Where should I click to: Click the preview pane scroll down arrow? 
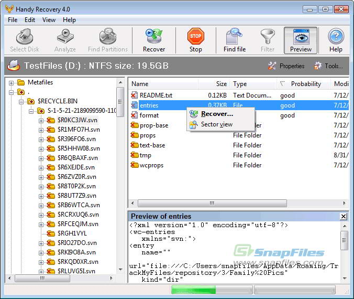click(344, 278)
